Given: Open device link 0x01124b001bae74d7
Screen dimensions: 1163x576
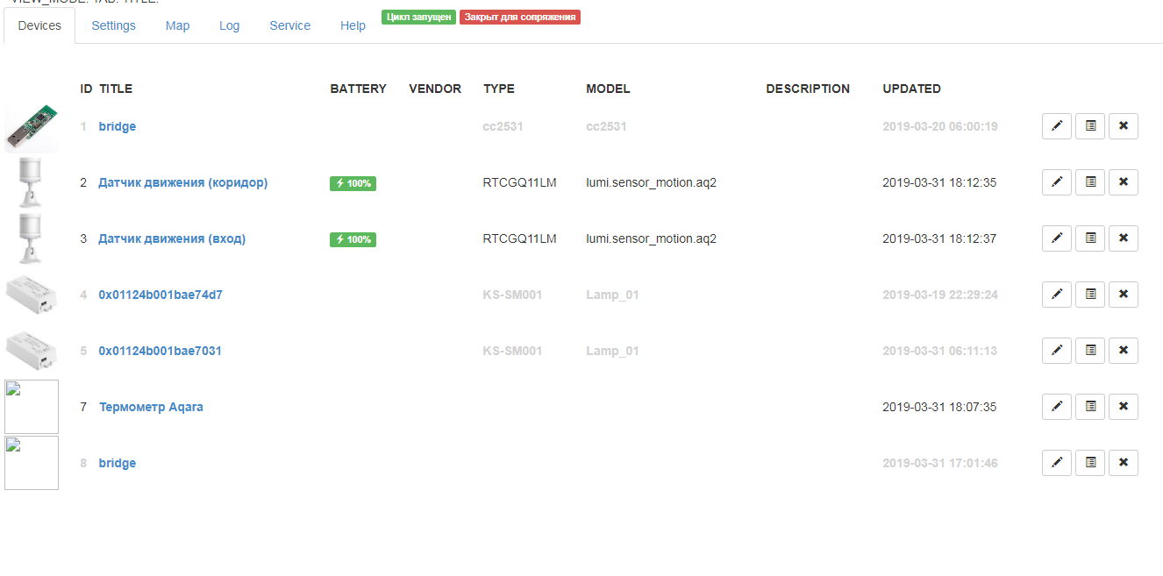Looking at the screenshot, I should click(161, 295).
